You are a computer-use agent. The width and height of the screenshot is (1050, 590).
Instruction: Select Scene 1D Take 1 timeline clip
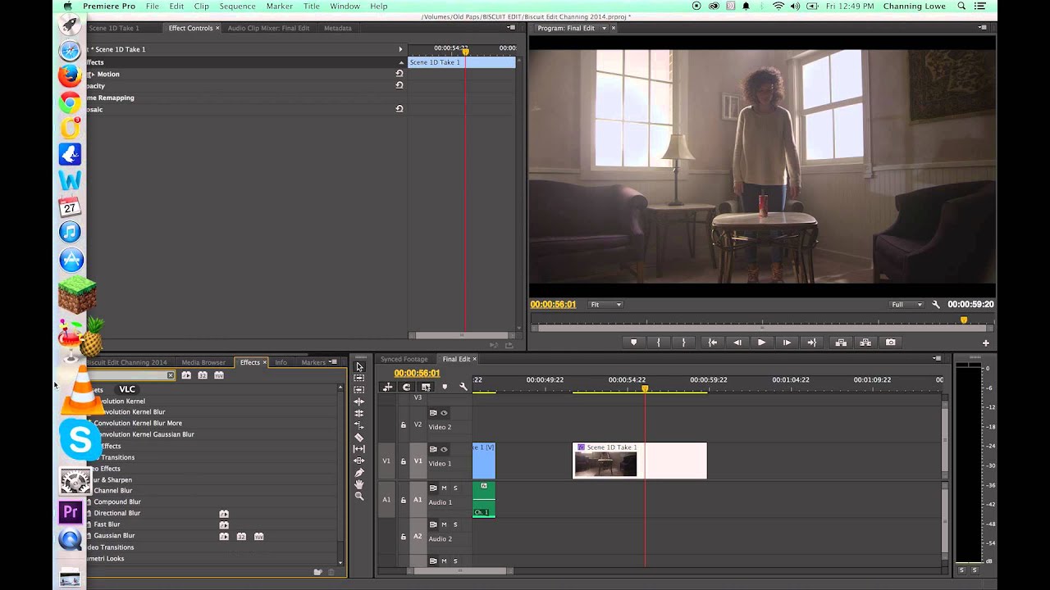639,461
